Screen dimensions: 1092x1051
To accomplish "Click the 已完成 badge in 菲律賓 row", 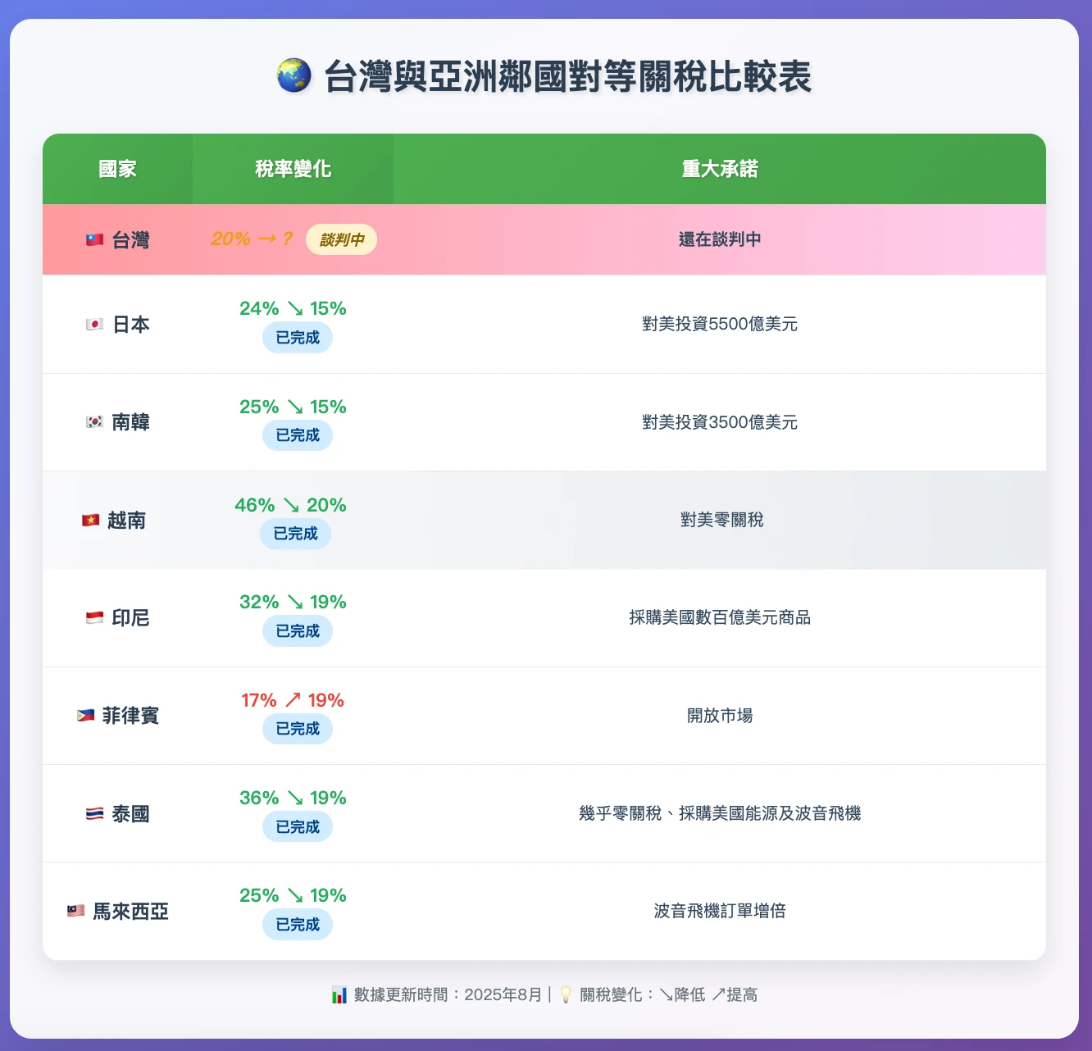I will coord(298,729).
